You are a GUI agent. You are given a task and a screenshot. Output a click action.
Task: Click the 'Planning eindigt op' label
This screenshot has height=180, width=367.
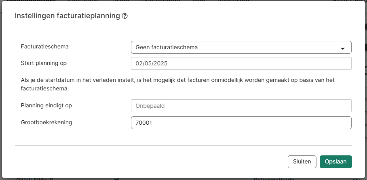click(x=46, y=105)
